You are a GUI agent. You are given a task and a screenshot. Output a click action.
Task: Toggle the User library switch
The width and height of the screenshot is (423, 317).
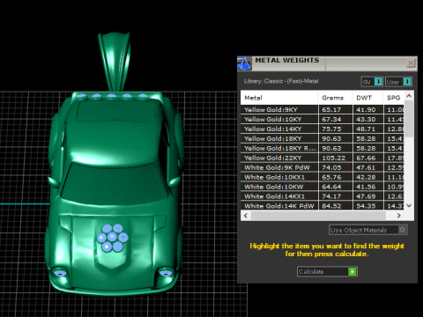(x=399, y=82)
